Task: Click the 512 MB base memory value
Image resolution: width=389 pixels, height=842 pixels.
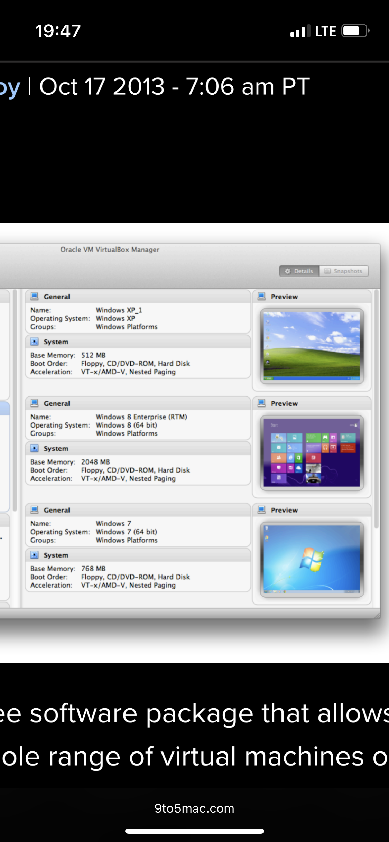Action: point(93,355)
